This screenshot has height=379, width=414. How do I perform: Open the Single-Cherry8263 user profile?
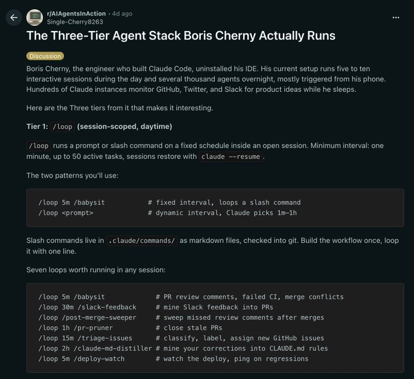pos(75,22)
